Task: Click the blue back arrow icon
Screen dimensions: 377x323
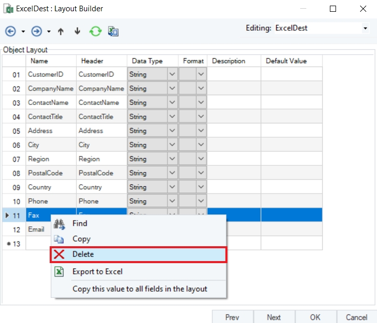Action: (x=10, y=32)
